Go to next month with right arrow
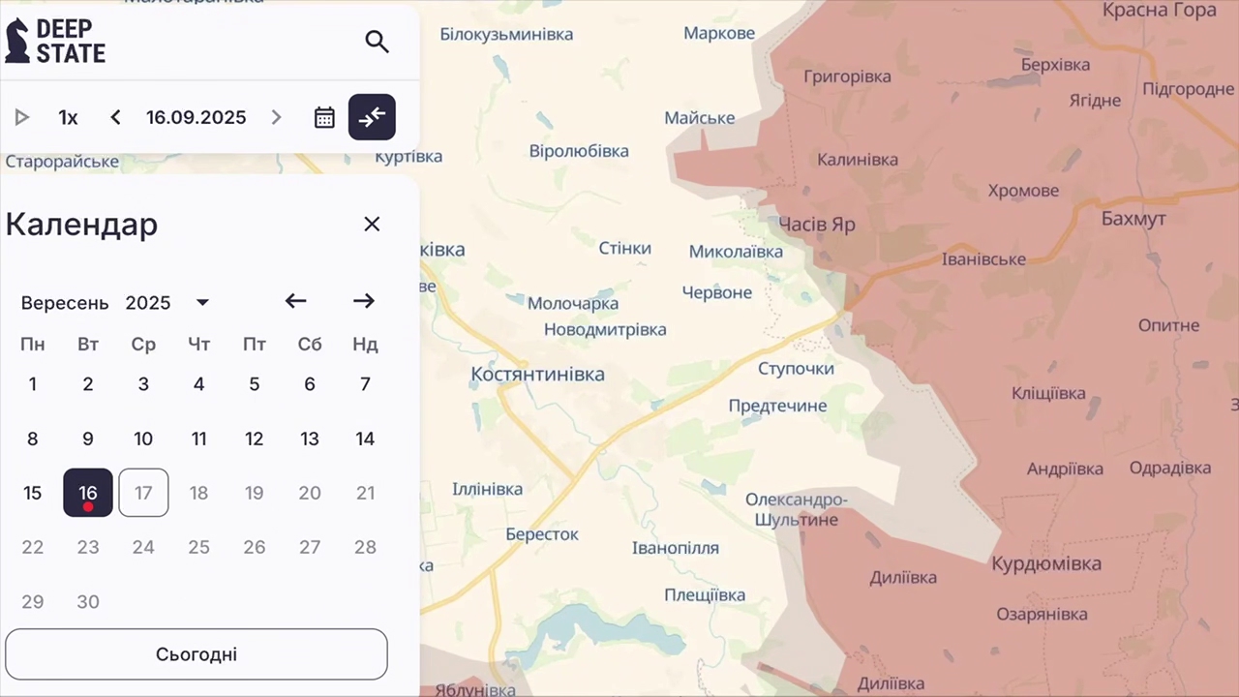Screen dimensions: 1239x697 click(x=364, y=301)
